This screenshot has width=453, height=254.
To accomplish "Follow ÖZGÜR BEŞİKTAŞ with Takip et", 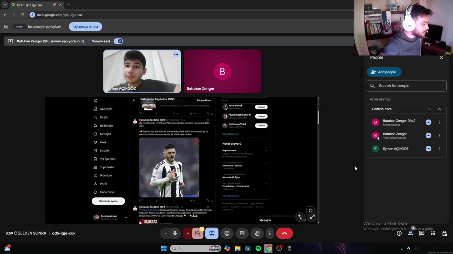I will 261,116.
